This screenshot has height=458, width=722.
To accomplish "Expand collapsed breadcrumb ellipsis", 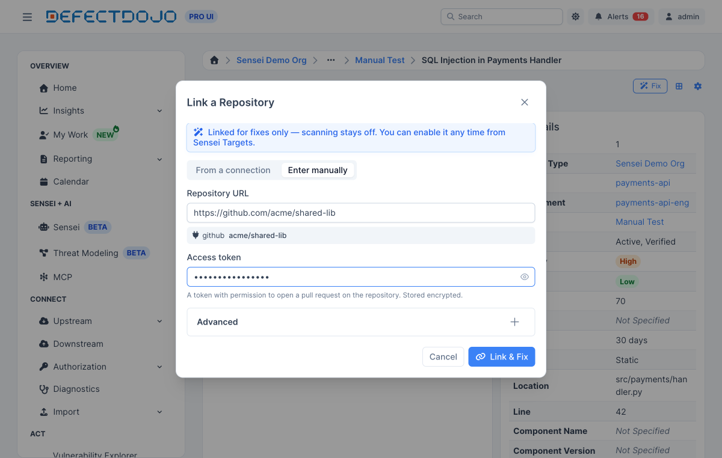I will pyautogui.click(x=331, y=60).
